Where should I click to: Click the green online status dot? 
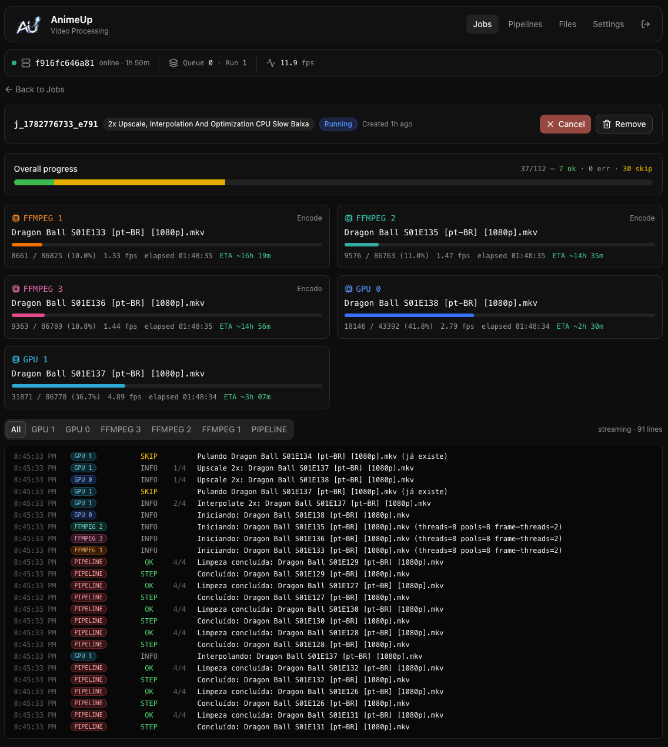tap(14, 63)
